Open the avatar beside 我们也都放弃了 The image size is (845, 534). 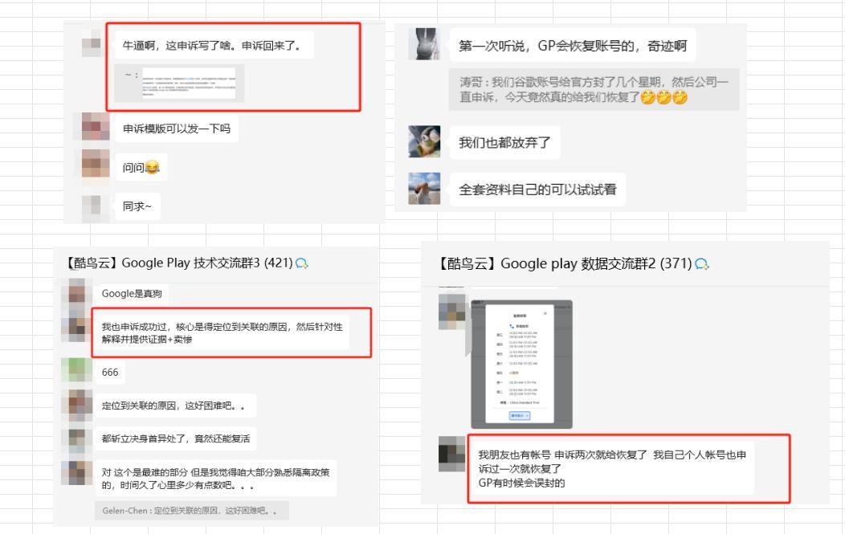pyautogui.click(x=424, y=141)
